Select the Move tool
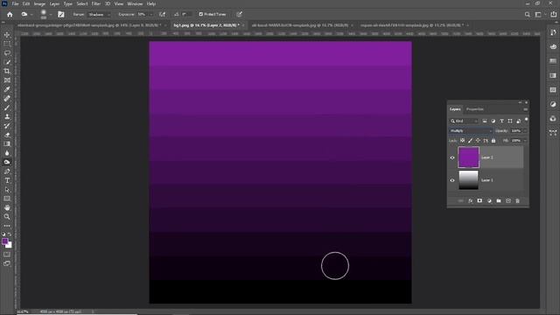Viewport: 560px width, 315px height. [7, 35]
